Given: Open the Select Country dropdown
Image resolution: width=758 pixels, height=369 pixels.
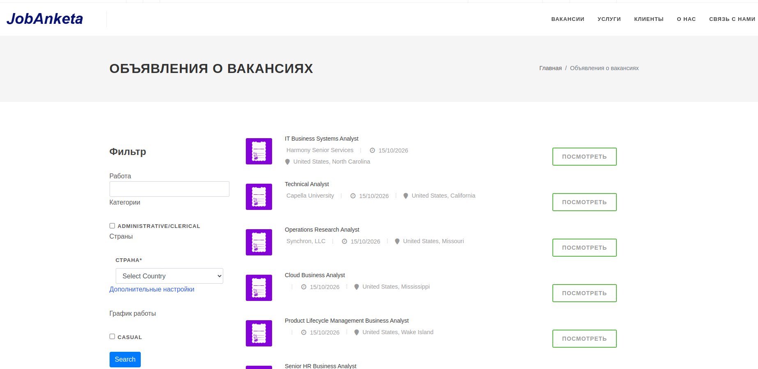Looking at the screenshot, I should (x=169, y=276).
